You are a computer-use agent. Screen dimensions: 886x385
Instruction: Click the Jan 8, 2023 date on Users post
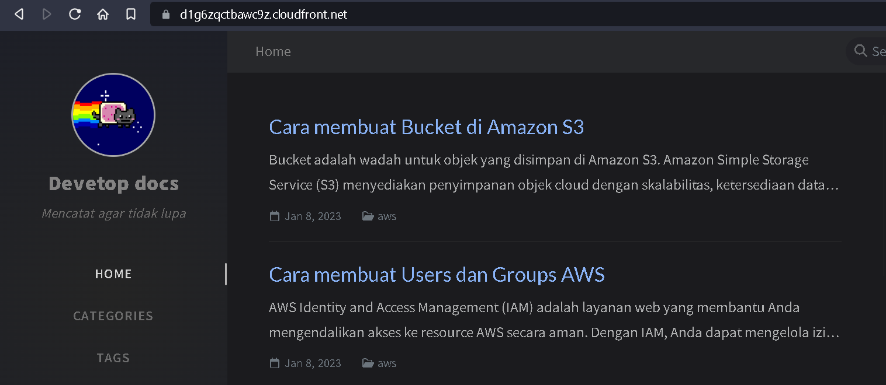[x=313, y=363]
